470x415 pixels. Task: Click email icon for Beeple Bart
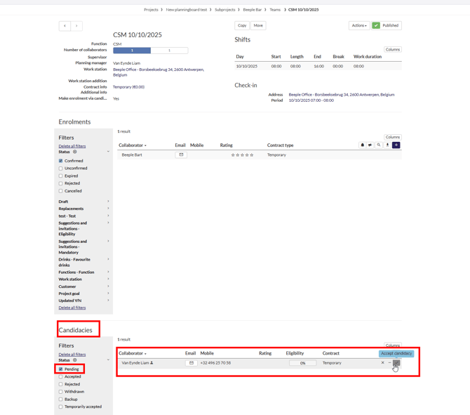tap(181, 154)
